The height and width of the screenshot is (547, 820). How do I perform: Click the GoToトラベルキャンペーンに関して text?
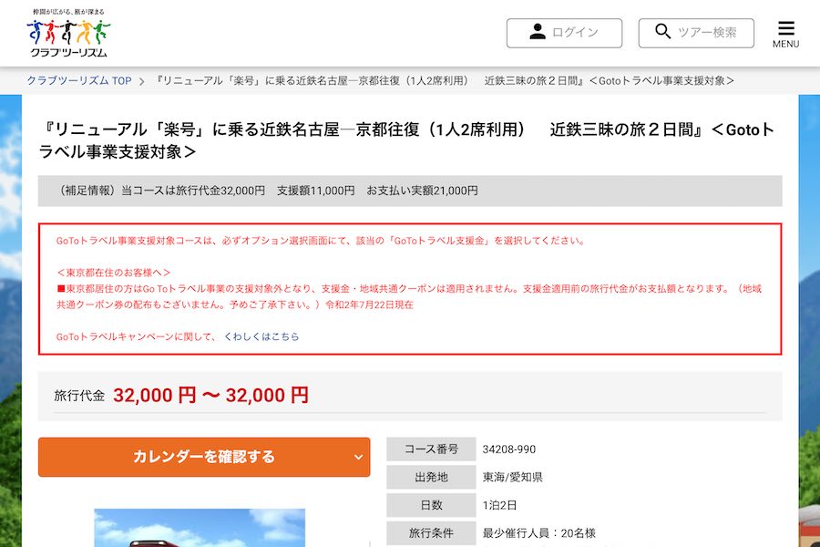point(137,336)
